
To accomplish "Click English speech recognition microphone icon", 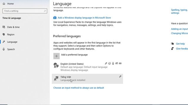I will [113, 64].
